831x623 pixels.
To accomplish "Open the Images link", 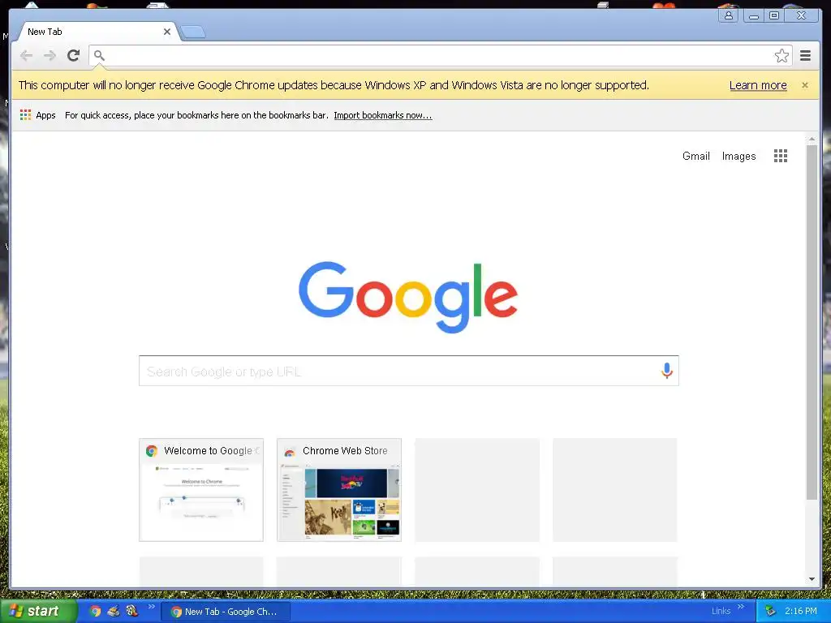I will pyautogui.click(x=738, y=156).
